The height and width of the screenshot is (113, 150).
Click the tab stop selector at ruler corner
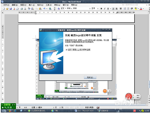pyautogui.click(x=3, y=12)
